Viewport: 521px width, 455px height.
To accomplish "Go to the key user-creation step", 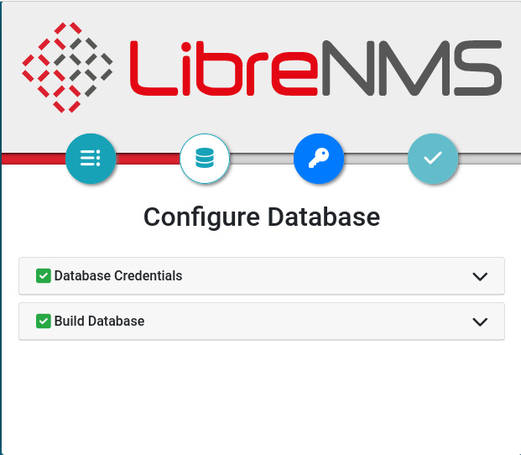I will (319, 158).
